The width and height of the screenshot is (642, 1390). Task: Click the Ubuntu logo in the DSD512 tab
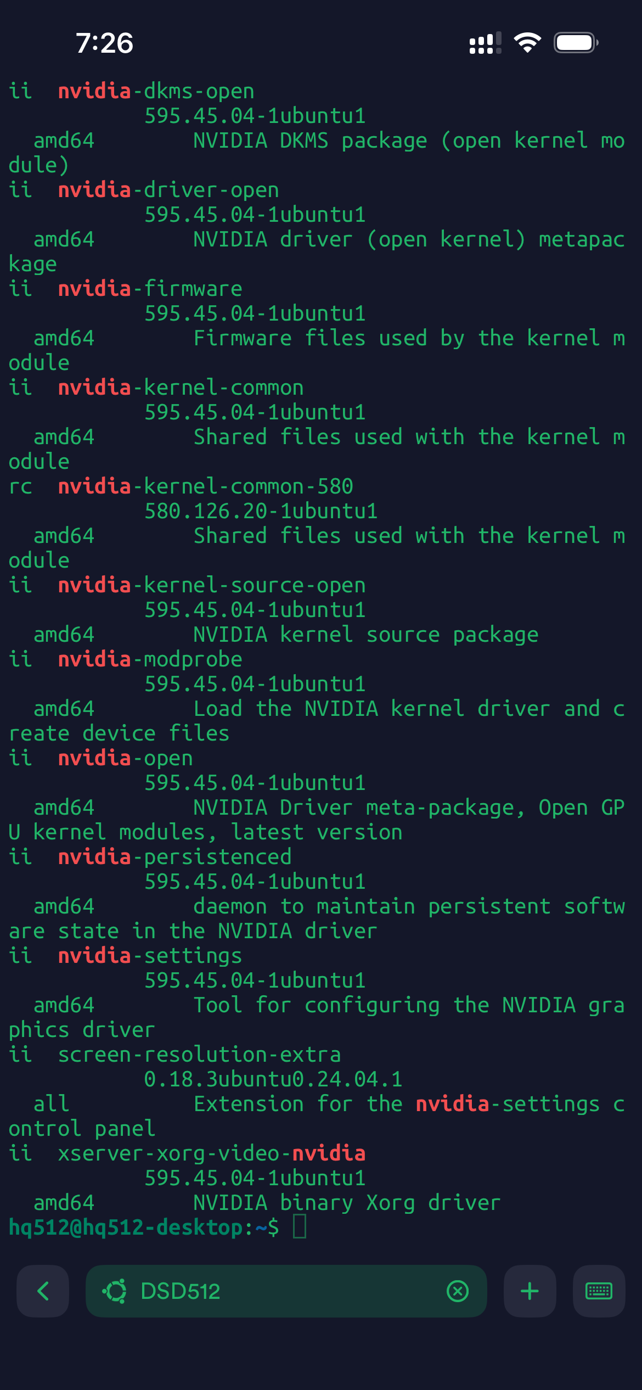(115, 1291)
